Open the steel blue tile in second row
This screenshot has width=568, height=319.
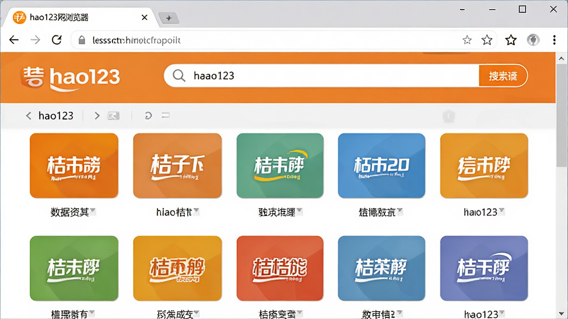(x=382, y=269)
